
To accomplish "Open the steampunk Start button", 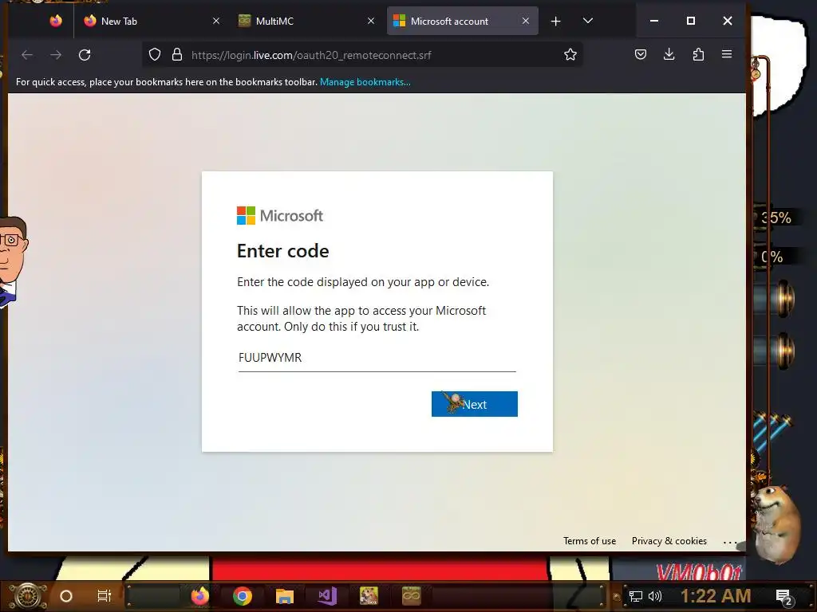I will coord(28,596).
